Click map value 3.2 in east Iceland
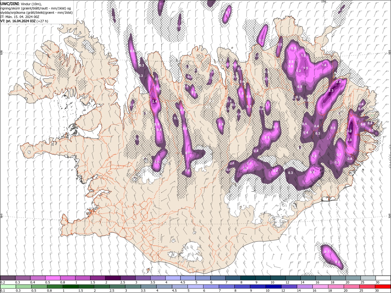Viewport: 391px width, 293px height. coord(350,131)
